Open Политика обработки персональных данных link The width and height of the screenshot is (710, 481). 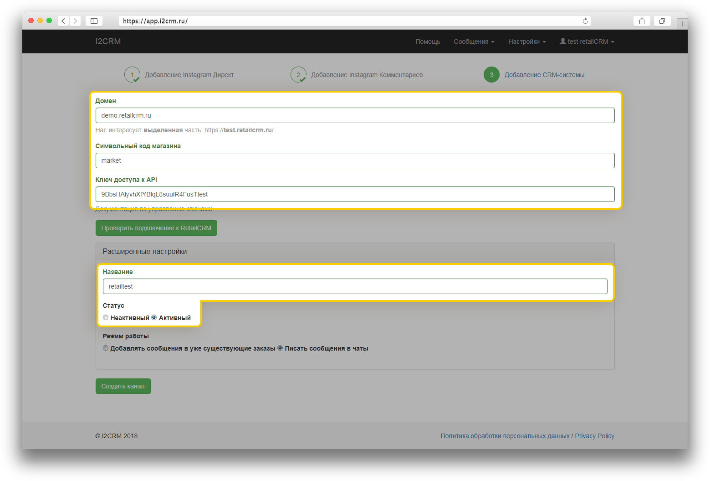pos(505,436)
